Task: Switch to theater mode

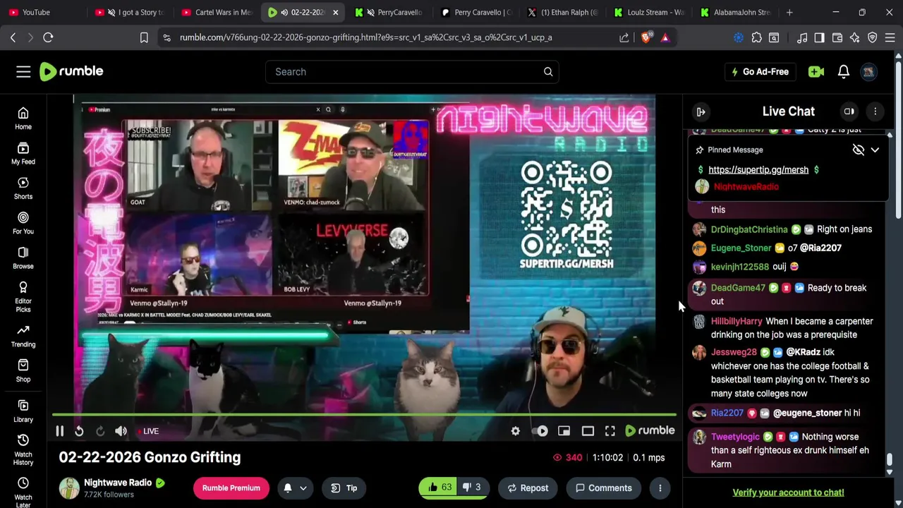Action: tap(588, 431)
